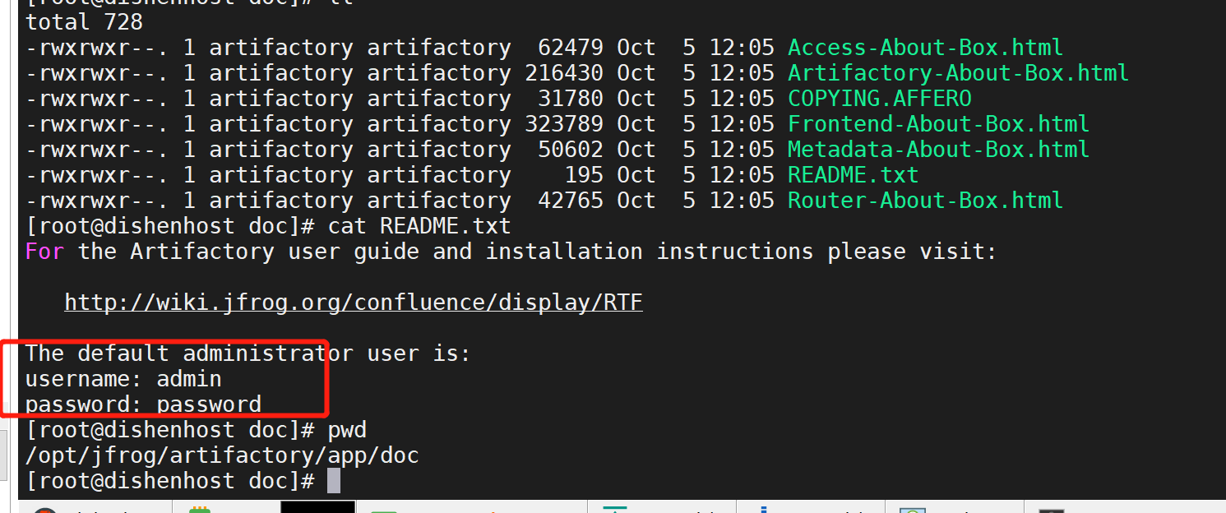Open the wiki.jfrog.org confluence URL
The width and height of the screenshot is (1226, 513).
tap(354, 303)
